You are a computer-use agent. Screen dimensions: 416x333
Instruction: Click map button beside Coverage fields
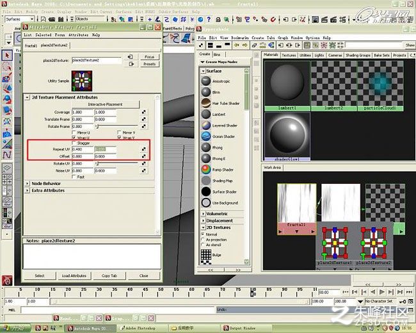(143, 112)
